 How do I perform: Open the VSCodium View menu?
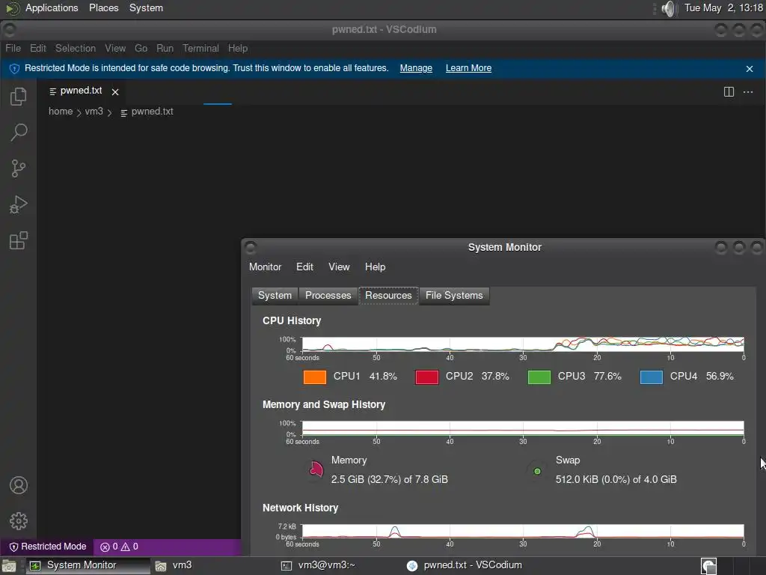115,49
